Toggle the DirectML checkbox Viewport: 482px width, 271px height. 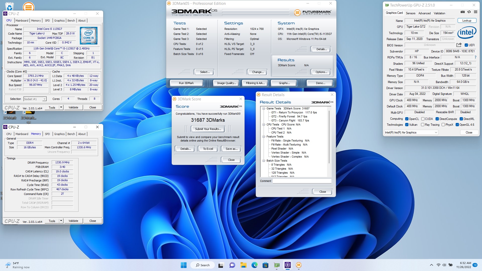pos(461,119)
